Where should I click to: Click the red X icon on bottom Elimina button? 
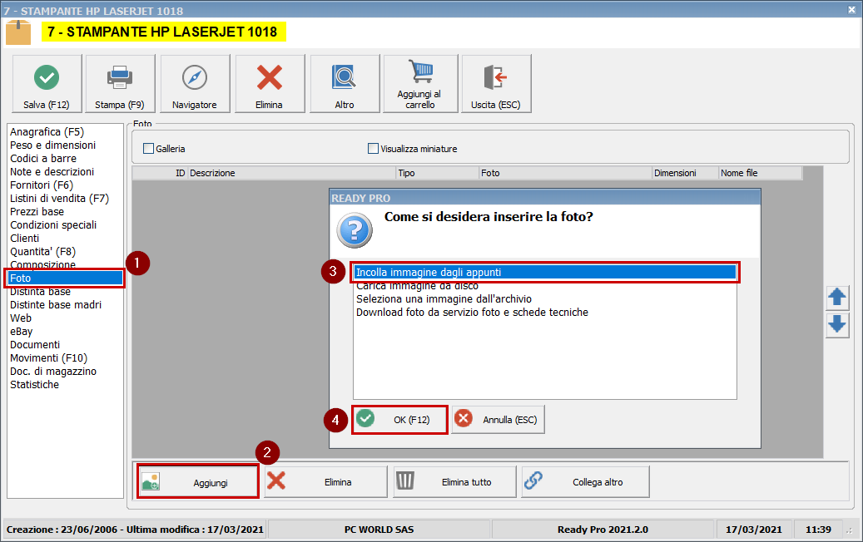tap(276, 481)
